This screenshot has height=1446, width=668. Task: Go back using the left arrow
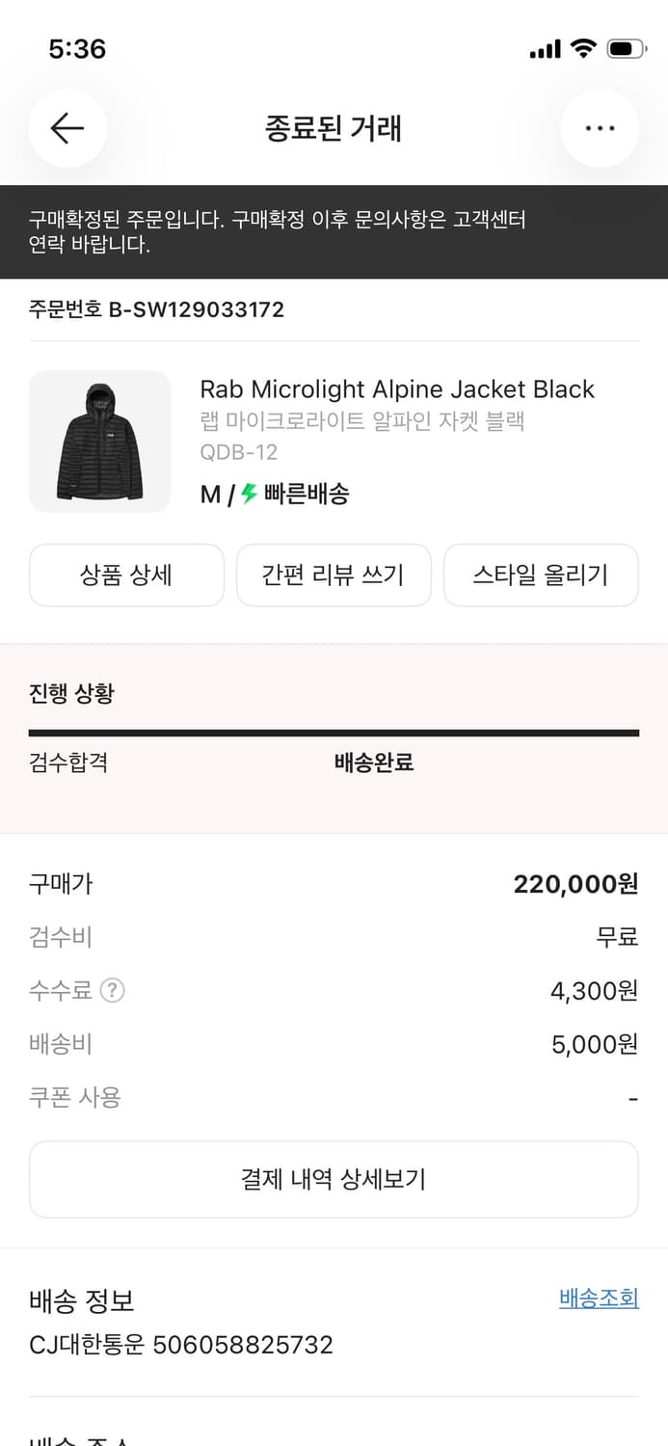(67, 128)
